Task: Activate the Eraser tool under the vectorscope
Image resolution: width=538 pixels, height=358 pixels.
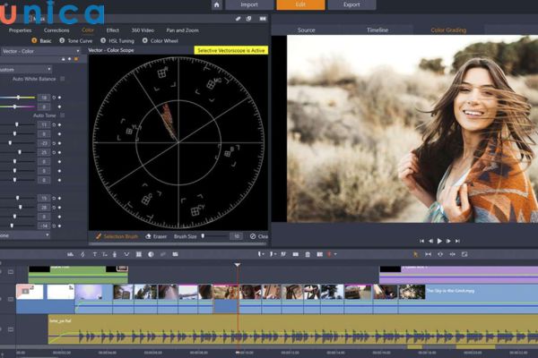Action: pyautogui.click(x=156, y=236)
